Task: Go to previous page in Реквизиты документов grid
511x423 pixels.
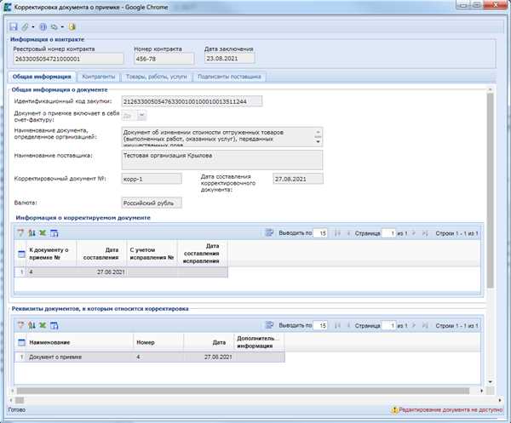Action: point(348,326)
